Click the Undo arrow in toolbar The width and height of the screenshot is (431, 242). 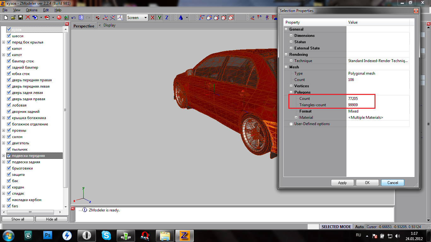[x=74, y=18]
